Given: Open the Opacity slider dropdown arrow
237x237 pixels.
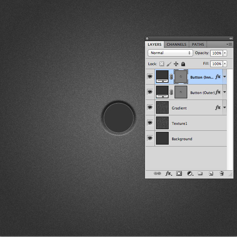Looking at the screenshot, I should click(x=225, y=53).
